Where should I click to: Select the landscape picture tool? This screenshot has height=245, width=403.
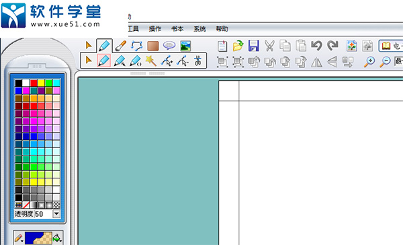185,46
